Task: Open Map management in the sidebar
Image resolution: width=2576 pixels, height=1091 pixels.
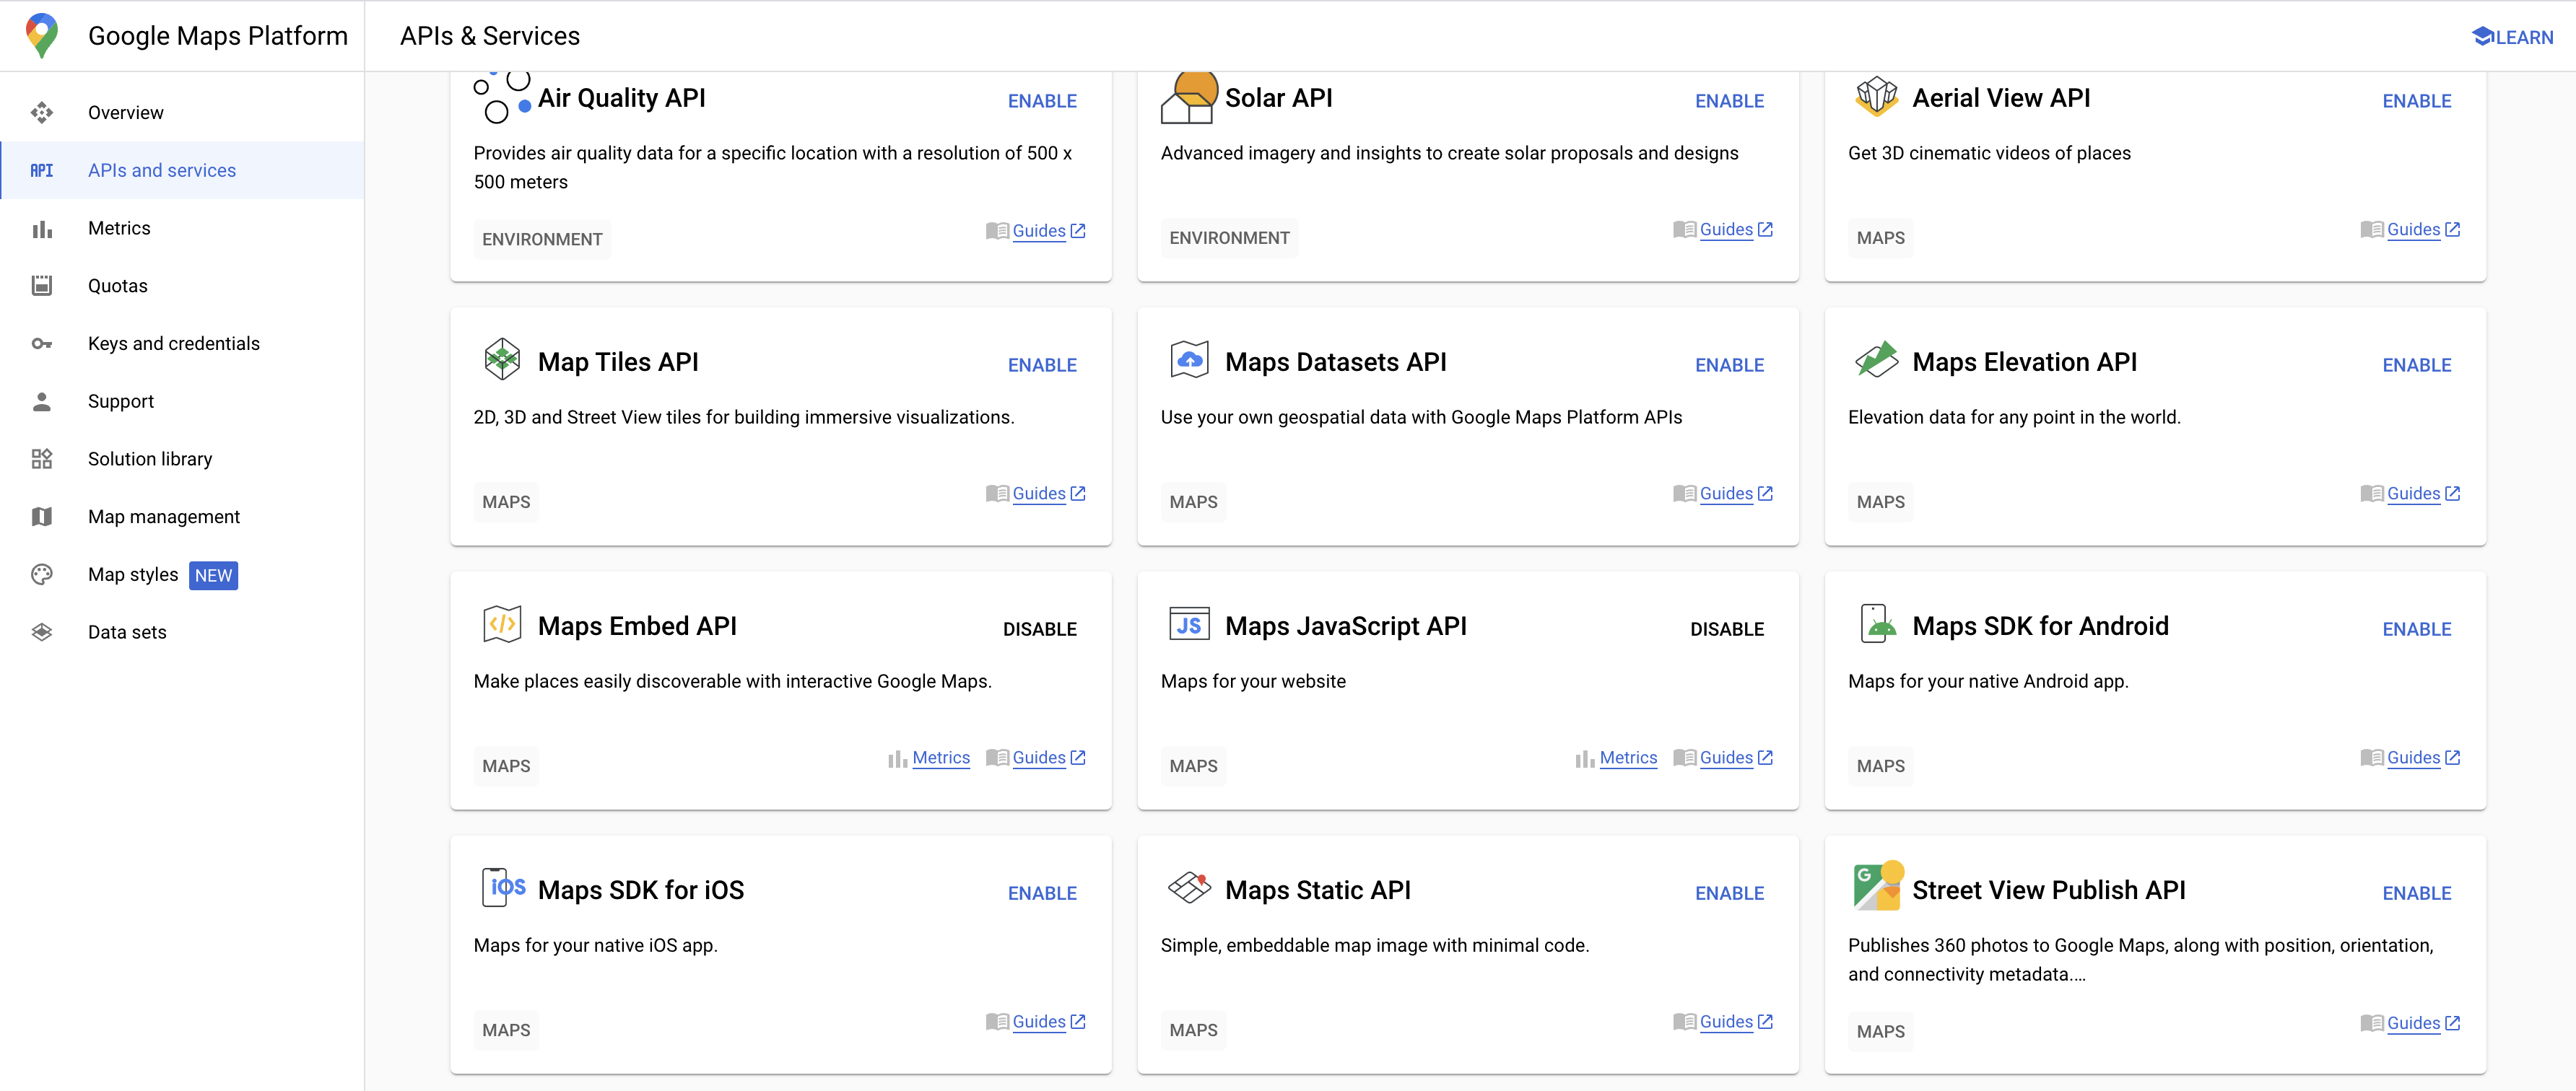Action: click(164, 517)
